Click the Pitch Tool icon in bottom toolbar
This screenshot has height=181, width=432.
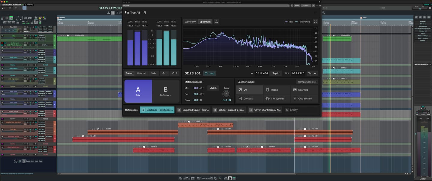click(199, 178)
